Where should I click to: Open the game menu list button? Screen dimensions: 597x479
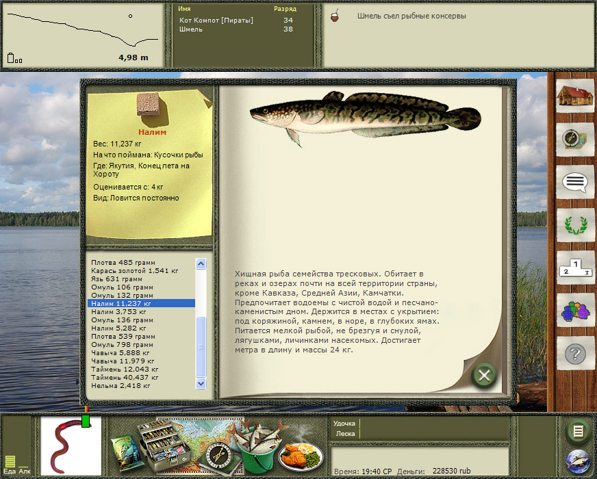pyautogui.click(x=578, y=431)
